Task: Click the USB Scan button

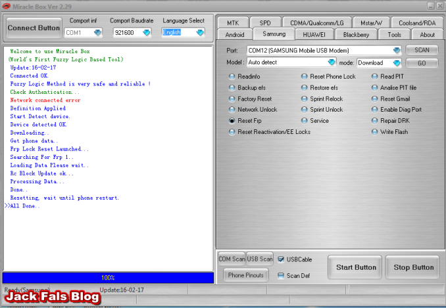Action: [x=260, y=259]
